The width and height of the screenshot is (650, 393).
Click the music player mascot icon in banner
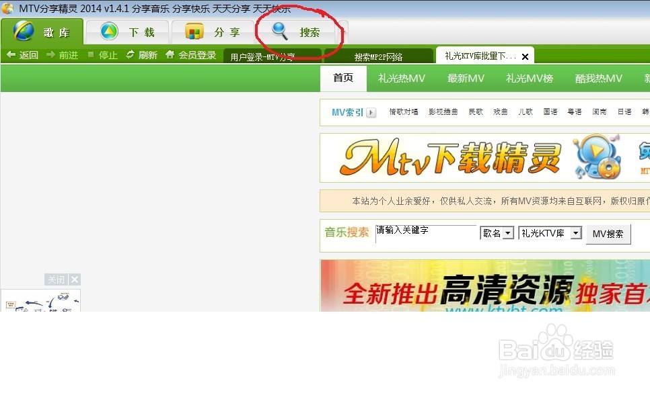click(x=597, y=157)
